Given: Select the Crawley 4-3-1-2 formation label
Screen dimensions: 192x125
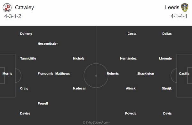Looking at the screenshot, I should (13, 16).
